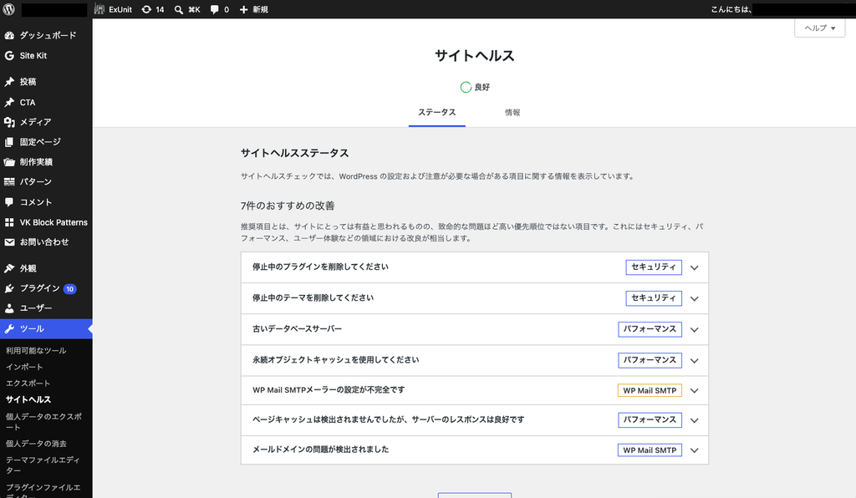Open 個人データのエクスポート submenu item
The height and width of the screenshot is (498, 856).
43,422
